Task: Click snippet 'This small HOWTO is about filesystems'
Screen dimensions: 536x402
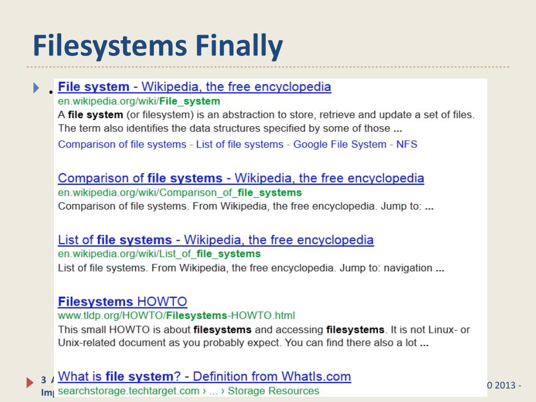Action: tap(264, 330)
